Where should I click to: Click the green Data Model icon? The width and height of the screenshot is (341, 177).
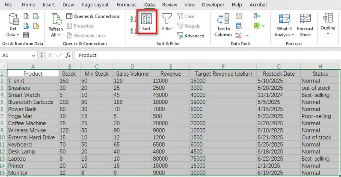pyautogui.click(x=257, y=26)
